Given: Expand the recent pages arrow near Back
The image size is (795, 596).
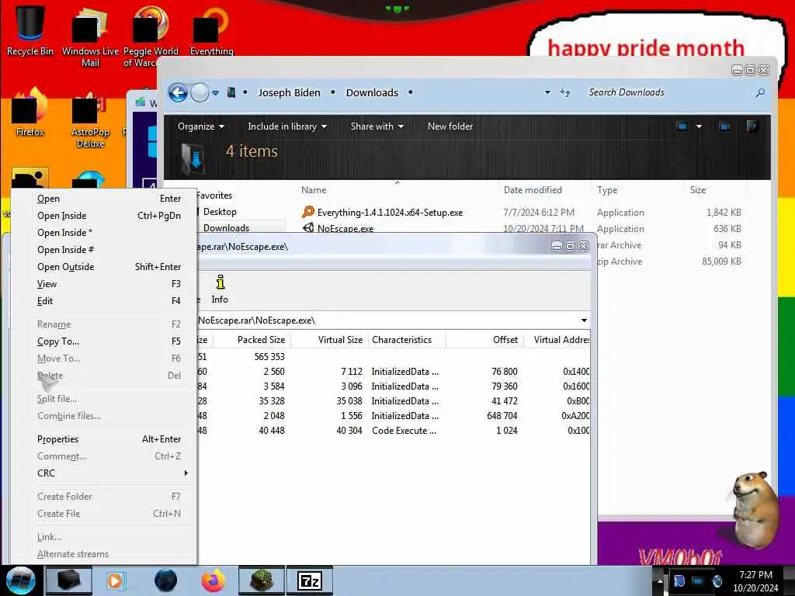Looking at the screenshot, I should pyautogui.click(x=216, y=93).
